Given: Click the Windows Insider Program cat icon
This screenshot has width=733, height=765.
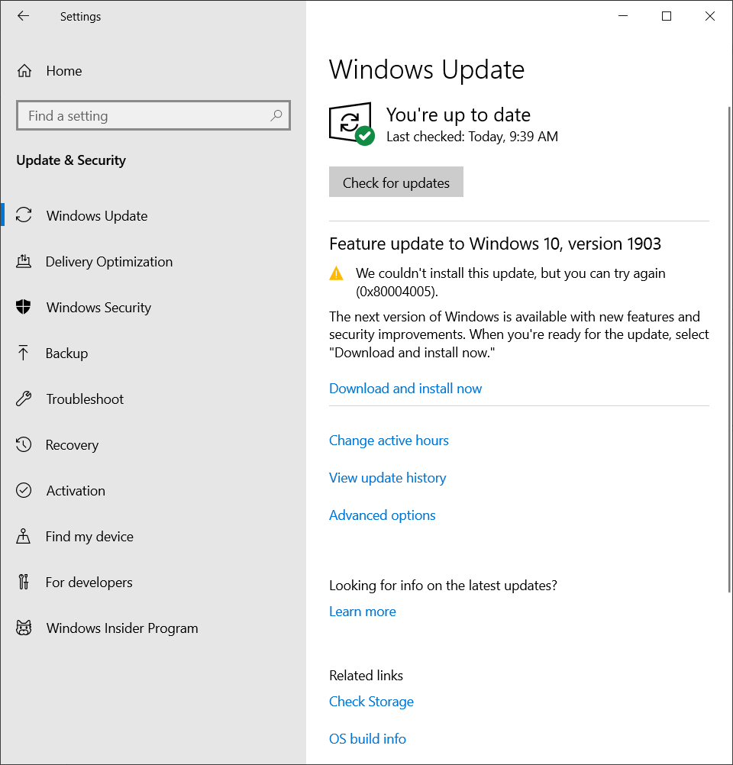Looking at the screenshot, I should (x=24, y=628).
